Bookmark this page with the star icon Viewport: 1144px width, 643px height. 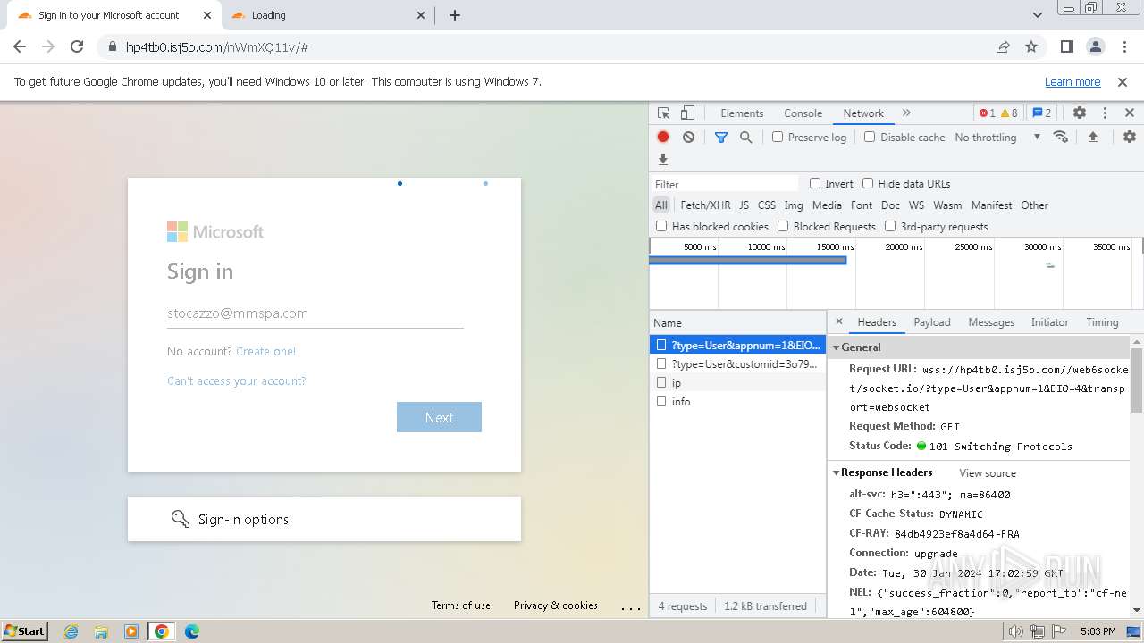(1031, 46)
